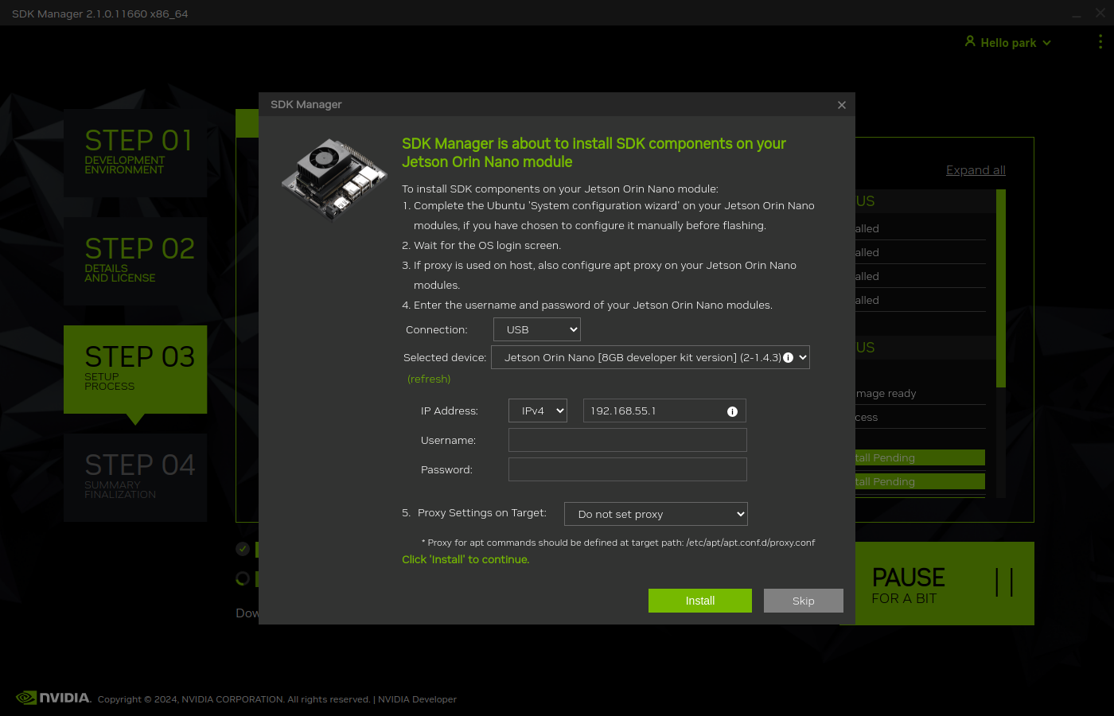
Task: Click the info icon in IP address field
Action: 732,411
